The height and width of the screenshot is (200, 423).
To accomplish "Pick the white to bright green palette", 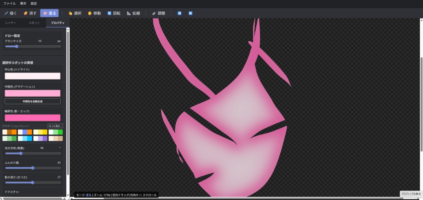I will tap(56, 132).
